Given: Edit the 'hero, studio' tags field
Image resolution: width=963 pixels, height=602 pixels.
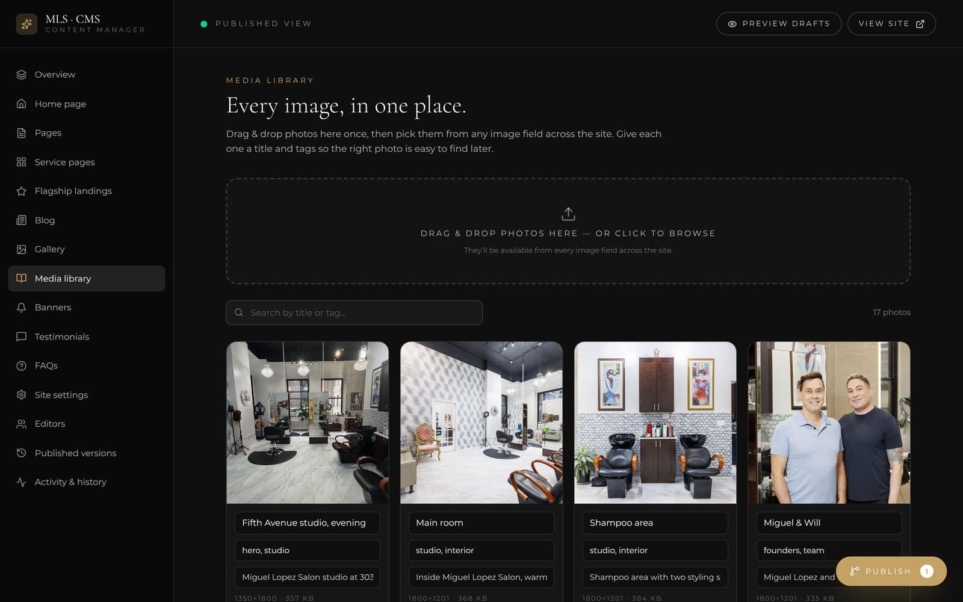Looking at the screenshot, I should pyautogui.click(x=308, y=550).
